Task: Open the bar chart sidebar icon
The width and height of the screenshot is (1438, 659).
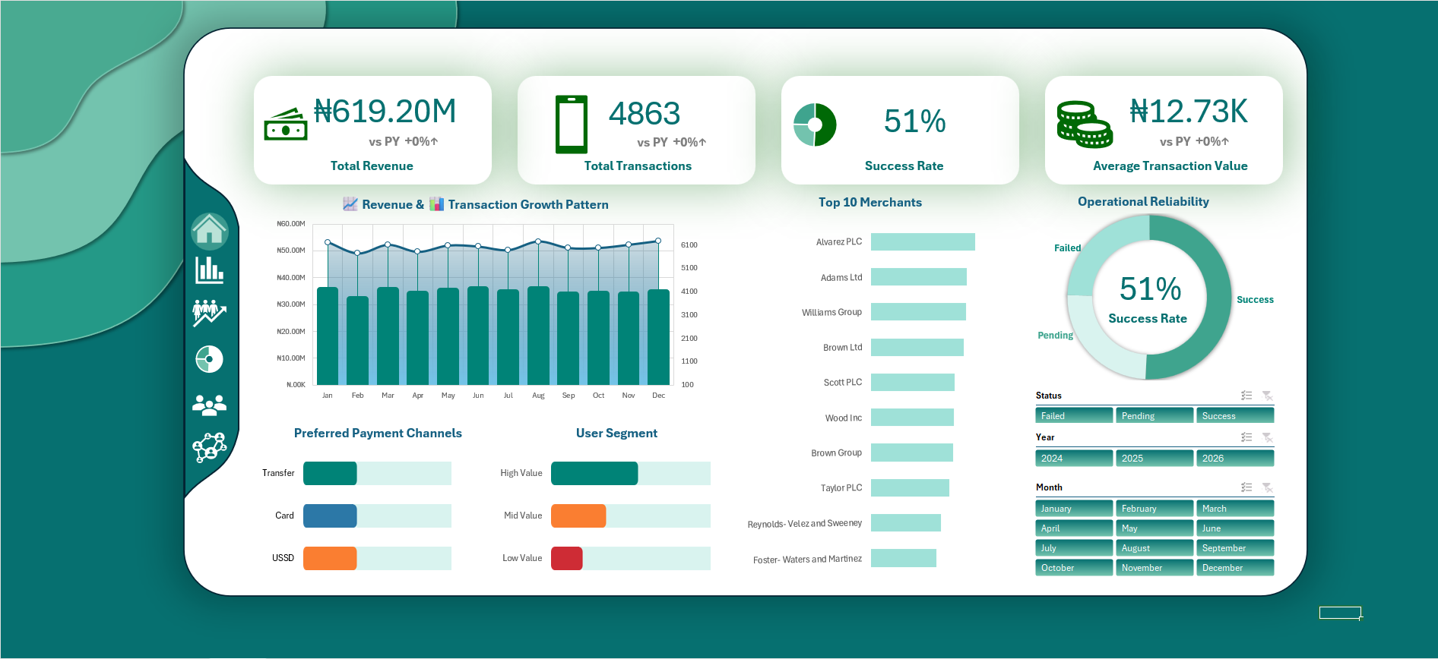Action: click(209, 270)
